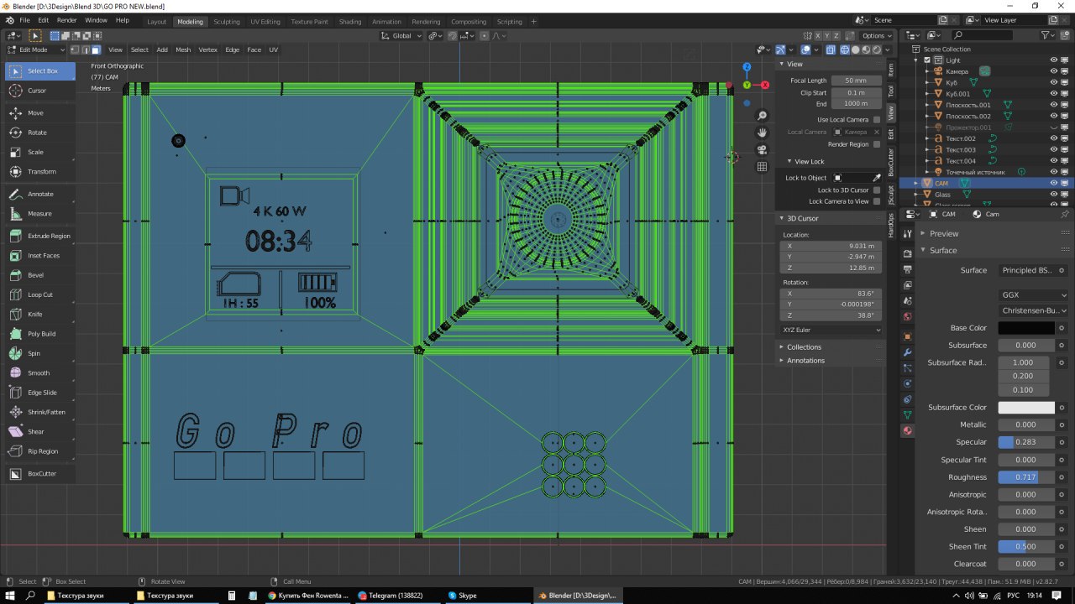Activate the Inset Faces tool
The height and width of the screenshot is (604, 1075).
pos(39,255)
